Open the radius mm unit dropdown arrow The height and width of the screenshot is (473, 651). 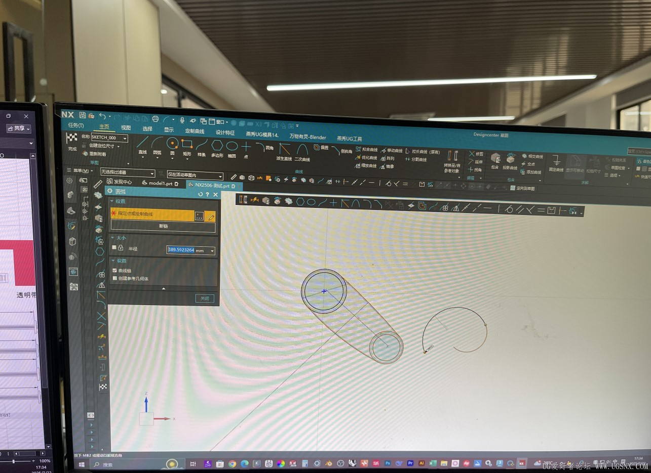tap(212, 250)
